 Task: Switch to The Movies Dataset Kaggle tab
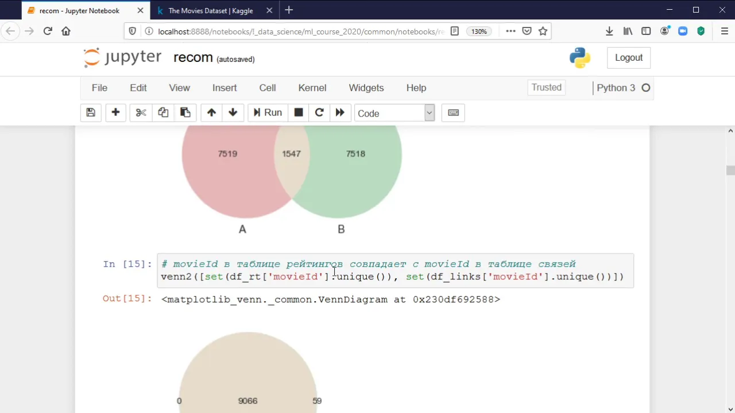pos(211,10)
